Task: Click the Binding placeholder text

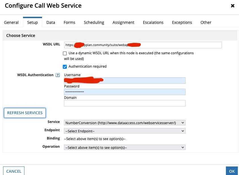Action: point(95,139)
